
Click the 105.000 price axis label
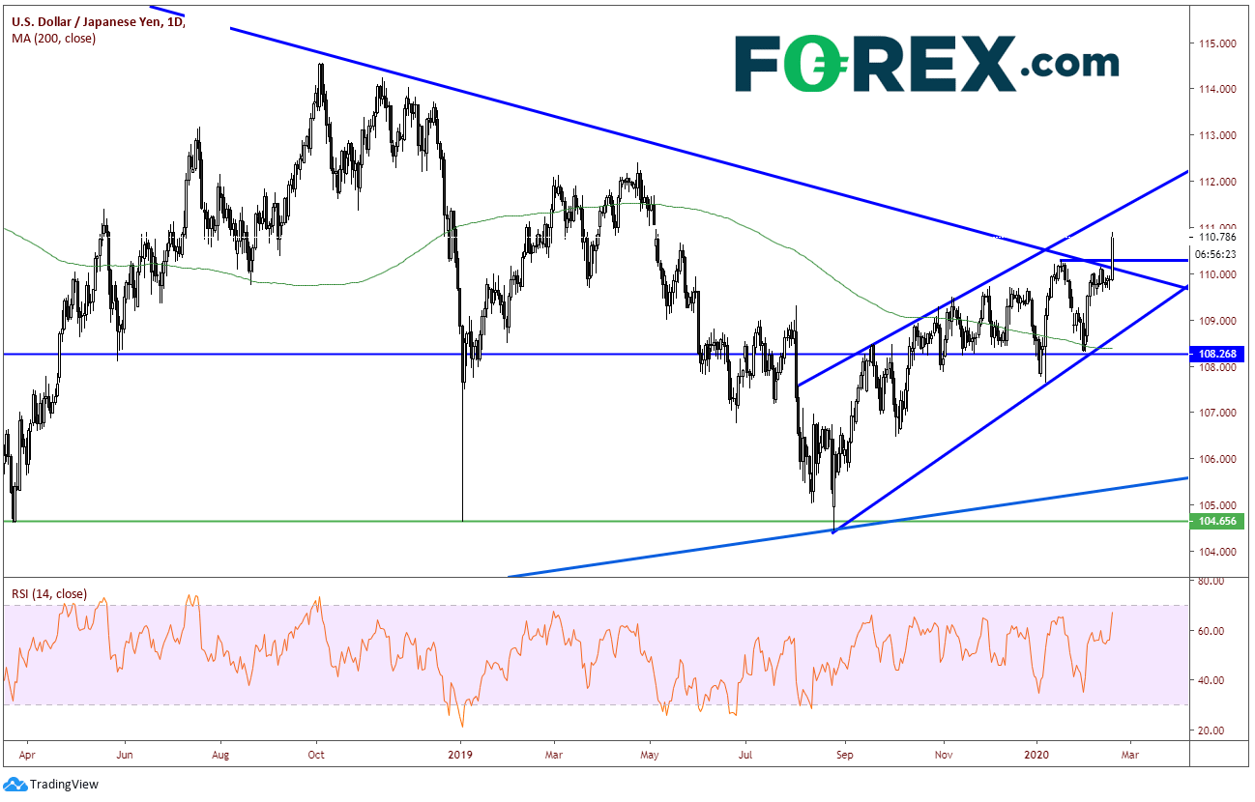1218,505
